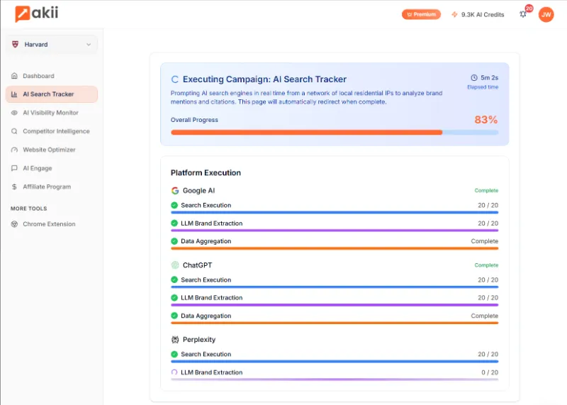Screen dimensions: 567x405
Task: Click the 83% progress value
Action: (x=486, y=120)
